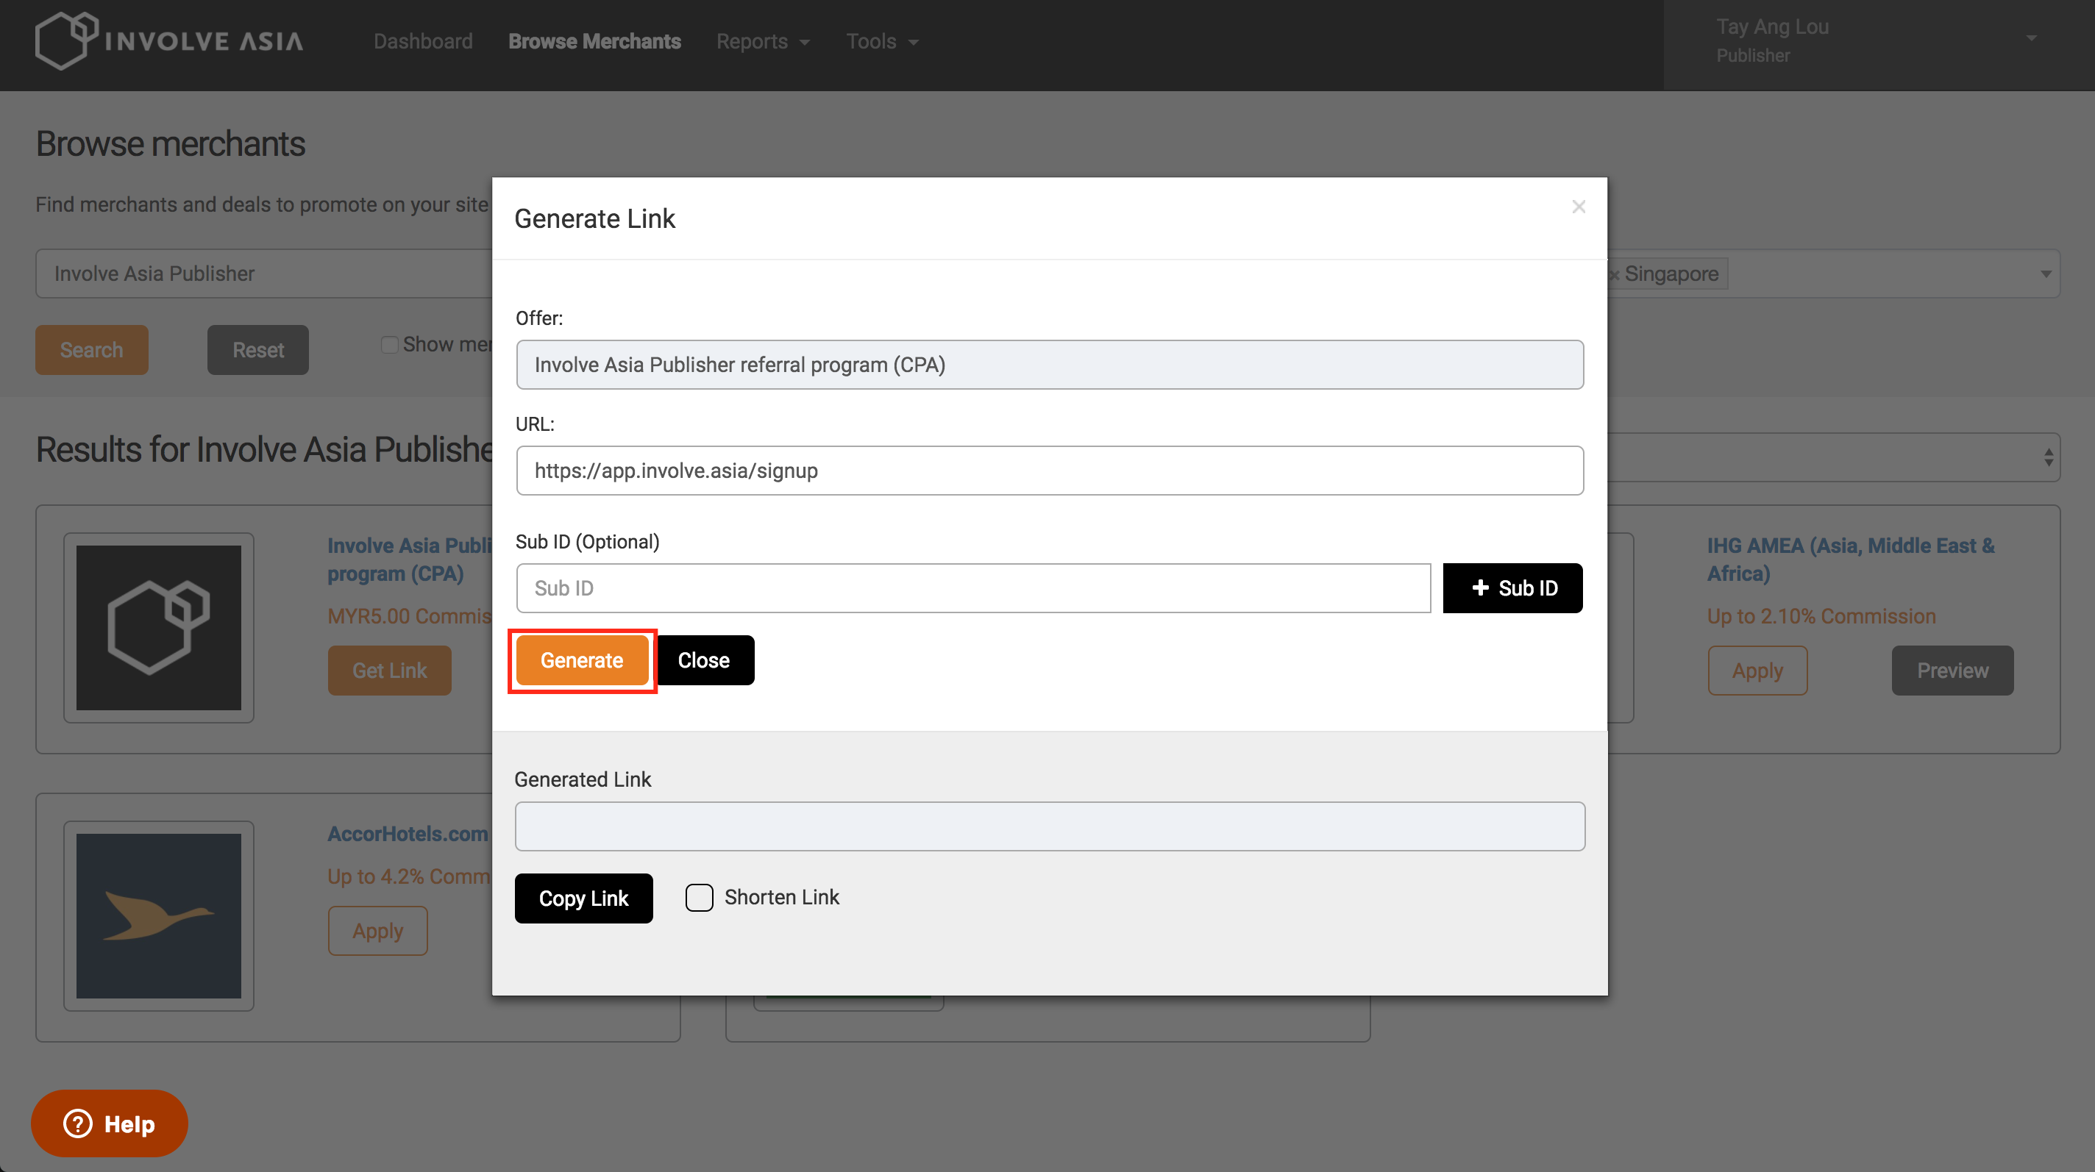Click the orange Search button
2095x1172 pixels.
[x=91, y=350]
